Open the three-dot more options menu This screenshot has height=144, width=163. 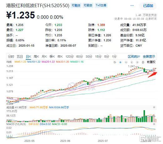pyautogui.click(x=132, y=6)
